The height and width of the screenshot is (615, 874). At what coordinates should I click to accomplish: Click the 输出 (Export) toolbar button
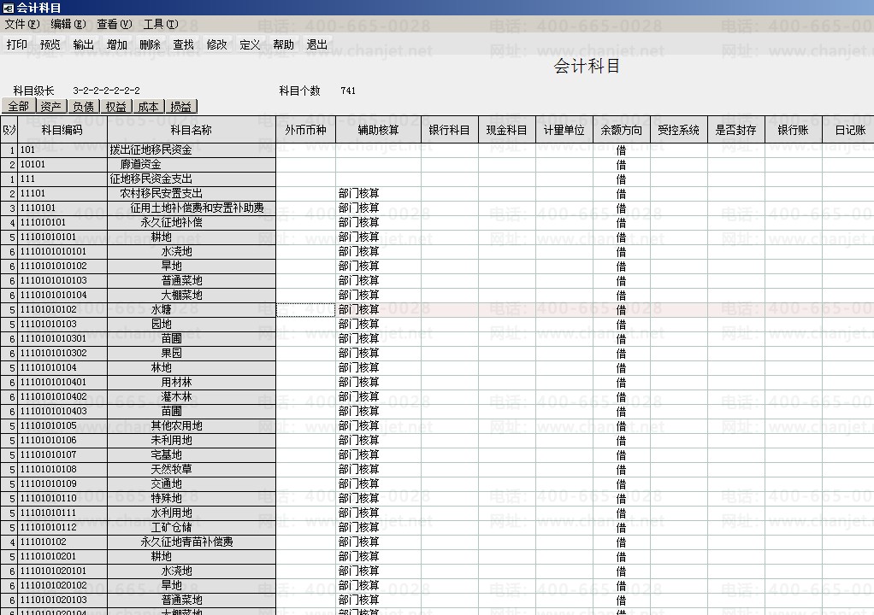click(84, 44)
